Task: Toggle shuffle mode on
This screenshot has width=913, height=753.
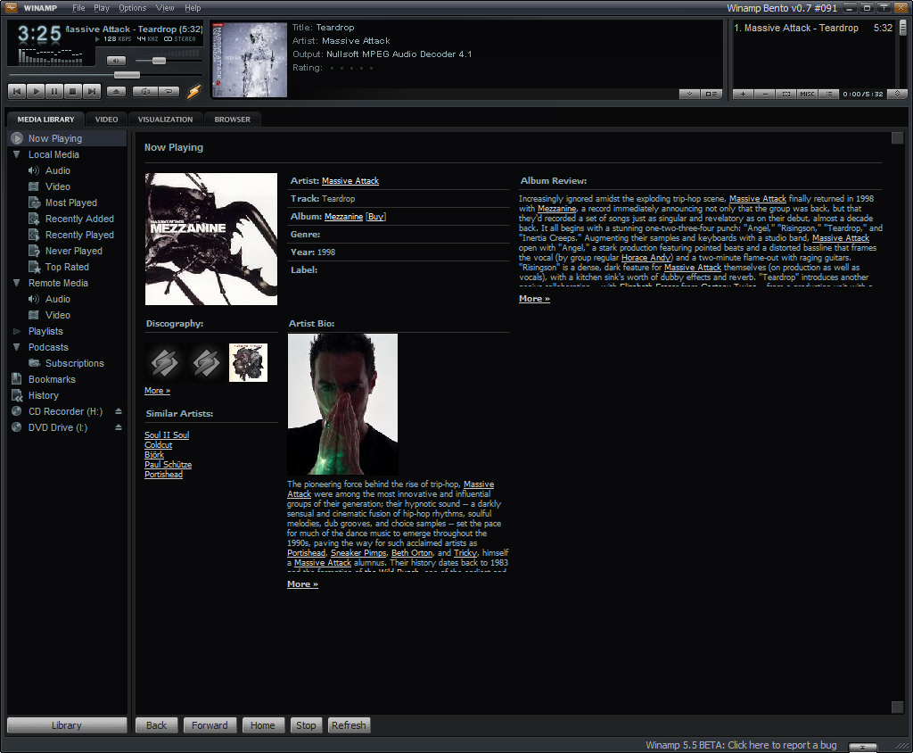Action: tap(145, 92)
